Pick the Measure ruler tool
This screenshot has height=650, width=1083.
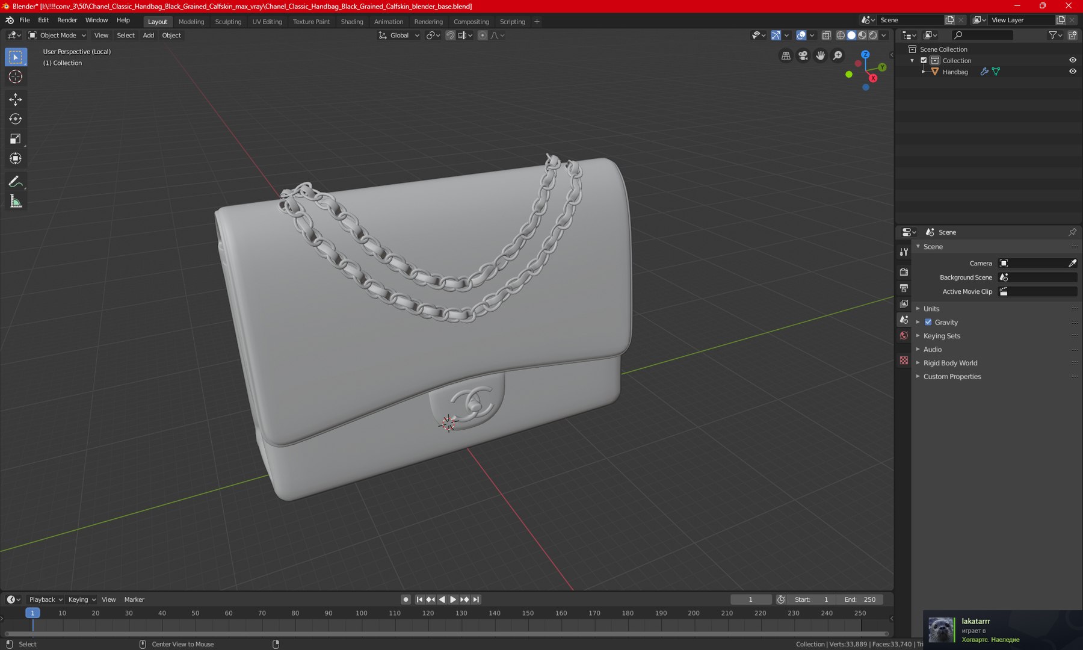[x=16, y=202]
